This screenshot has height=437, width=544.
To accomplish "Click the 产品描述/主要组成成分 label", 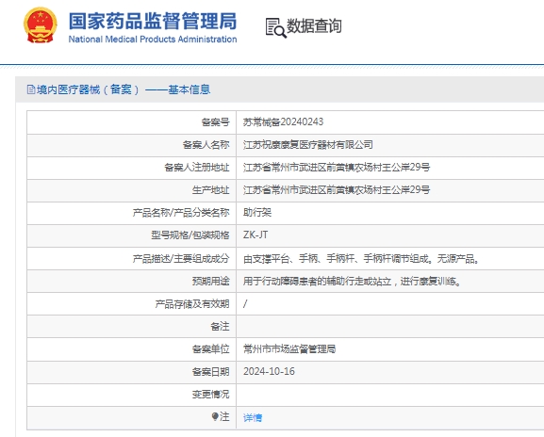I will pyautogui.click(x=181, y=258).
